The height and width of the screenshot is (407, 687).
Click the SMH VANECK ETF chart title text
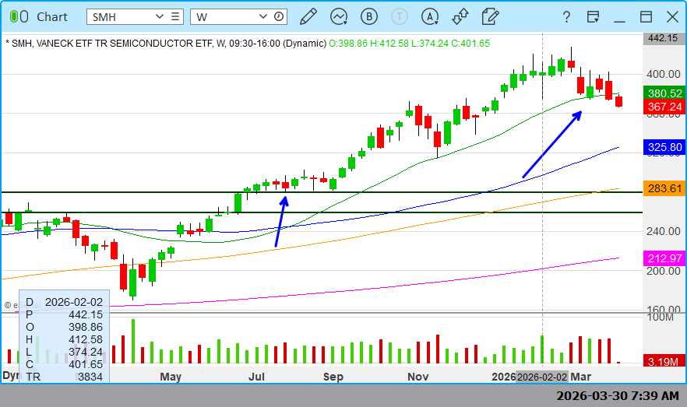click(166, 44)
